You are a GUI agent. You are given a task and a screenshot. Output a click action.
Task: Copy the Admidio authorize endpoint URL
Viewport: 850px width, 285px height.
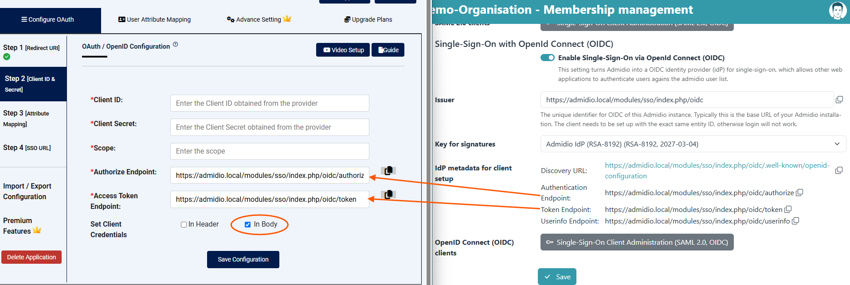(x=799, y=193)
